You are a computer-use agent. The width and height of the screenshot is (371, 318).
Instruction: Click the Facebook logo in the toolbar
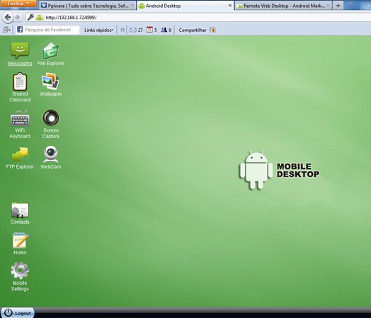coord(20,30)
